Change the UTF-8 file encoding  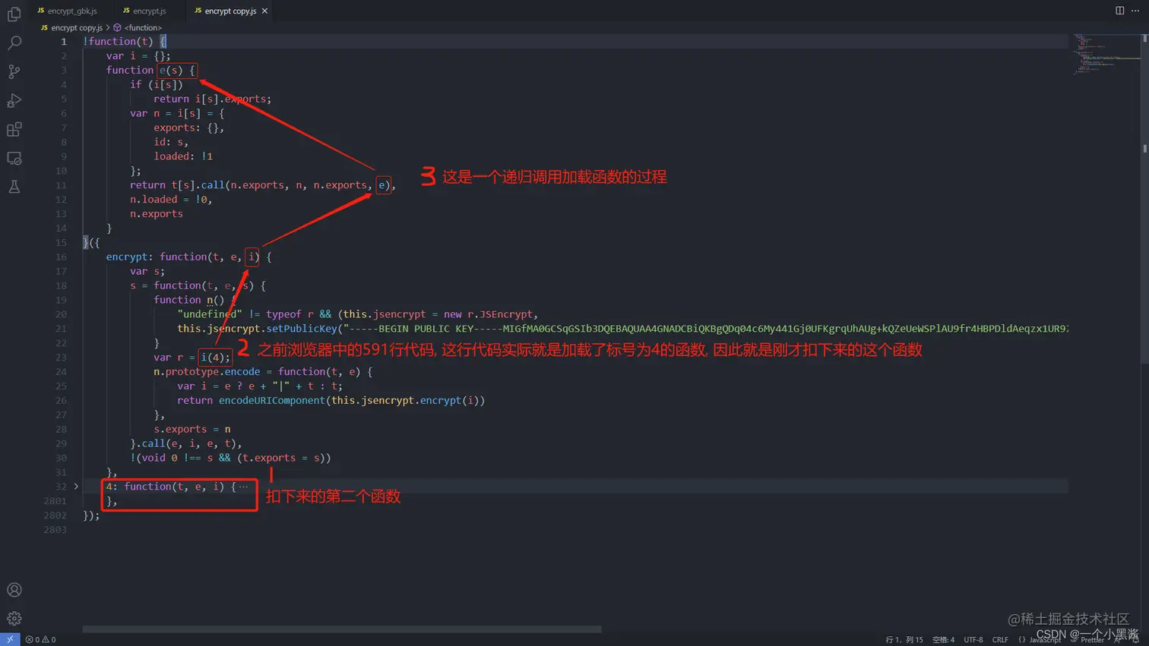(973, 639)
